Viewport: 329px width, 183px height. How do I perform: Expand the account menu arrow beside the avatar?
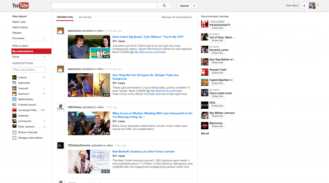[x=318, y=5]
